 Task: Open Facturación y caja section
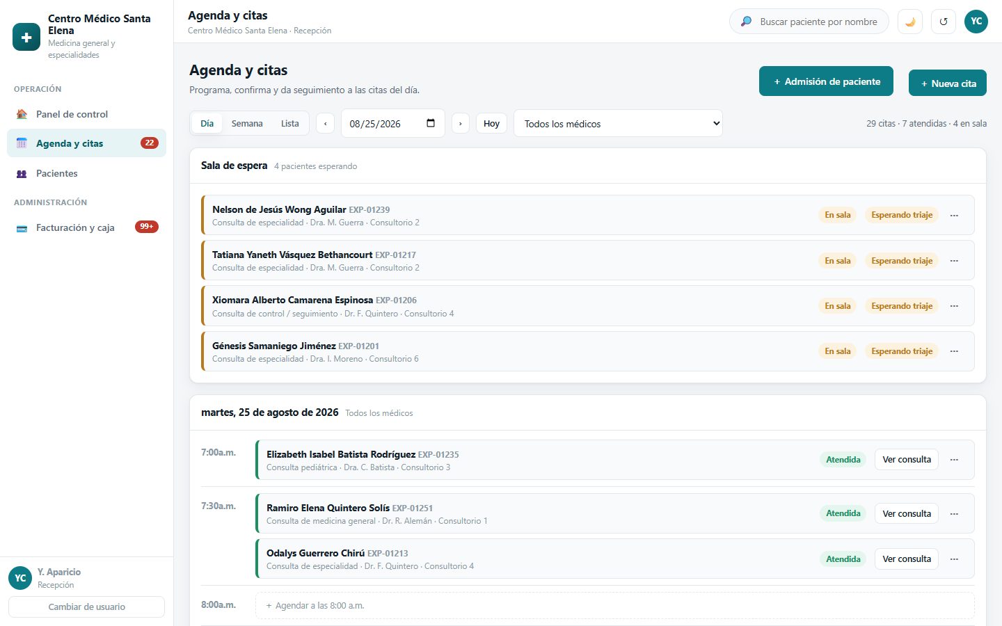(87, 227)
